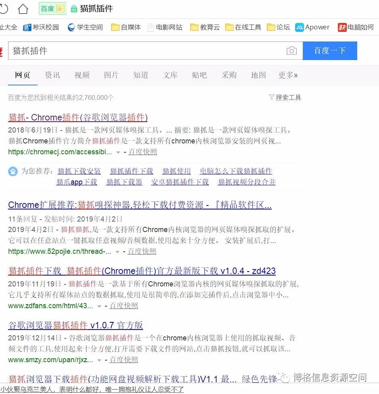The width and height of the screenshot is (379, 394).
Task: Expand the dropdown next to www.zdfans.com URL
Action: click(x=99, y=306)
